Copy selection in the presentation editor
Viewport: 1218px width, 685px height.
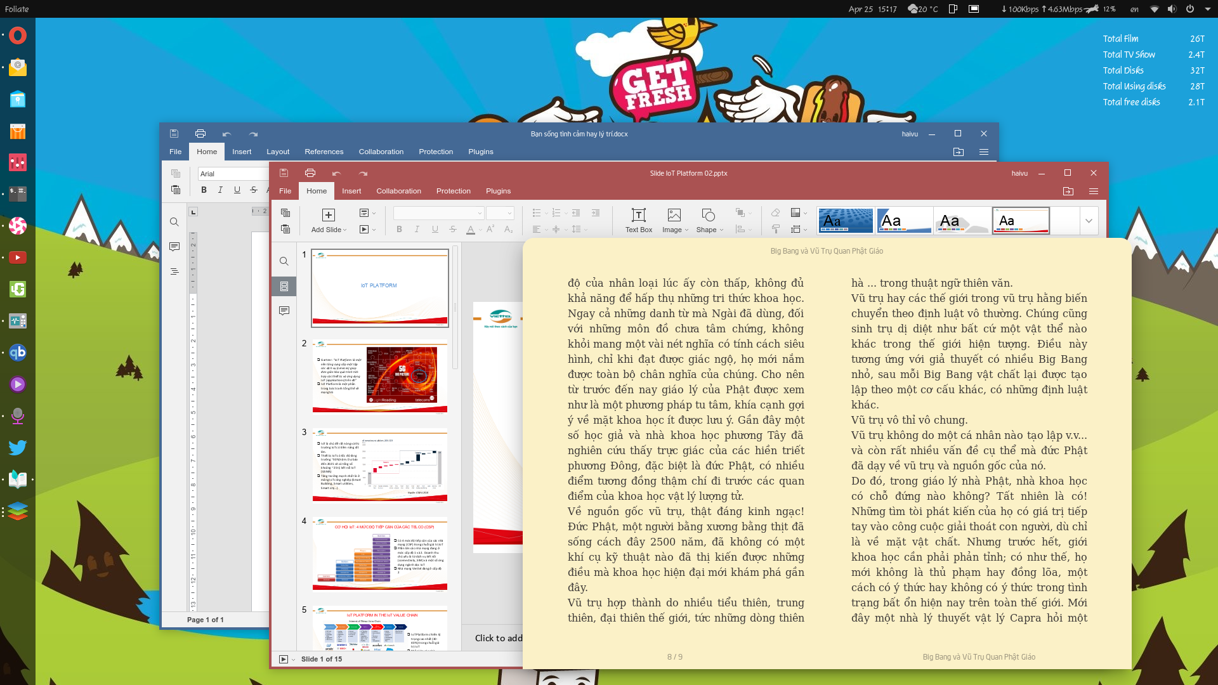[285, 213]
